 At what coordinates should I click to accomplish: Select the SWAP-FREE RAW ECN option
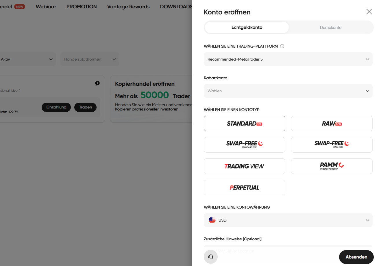coord(332,145)
